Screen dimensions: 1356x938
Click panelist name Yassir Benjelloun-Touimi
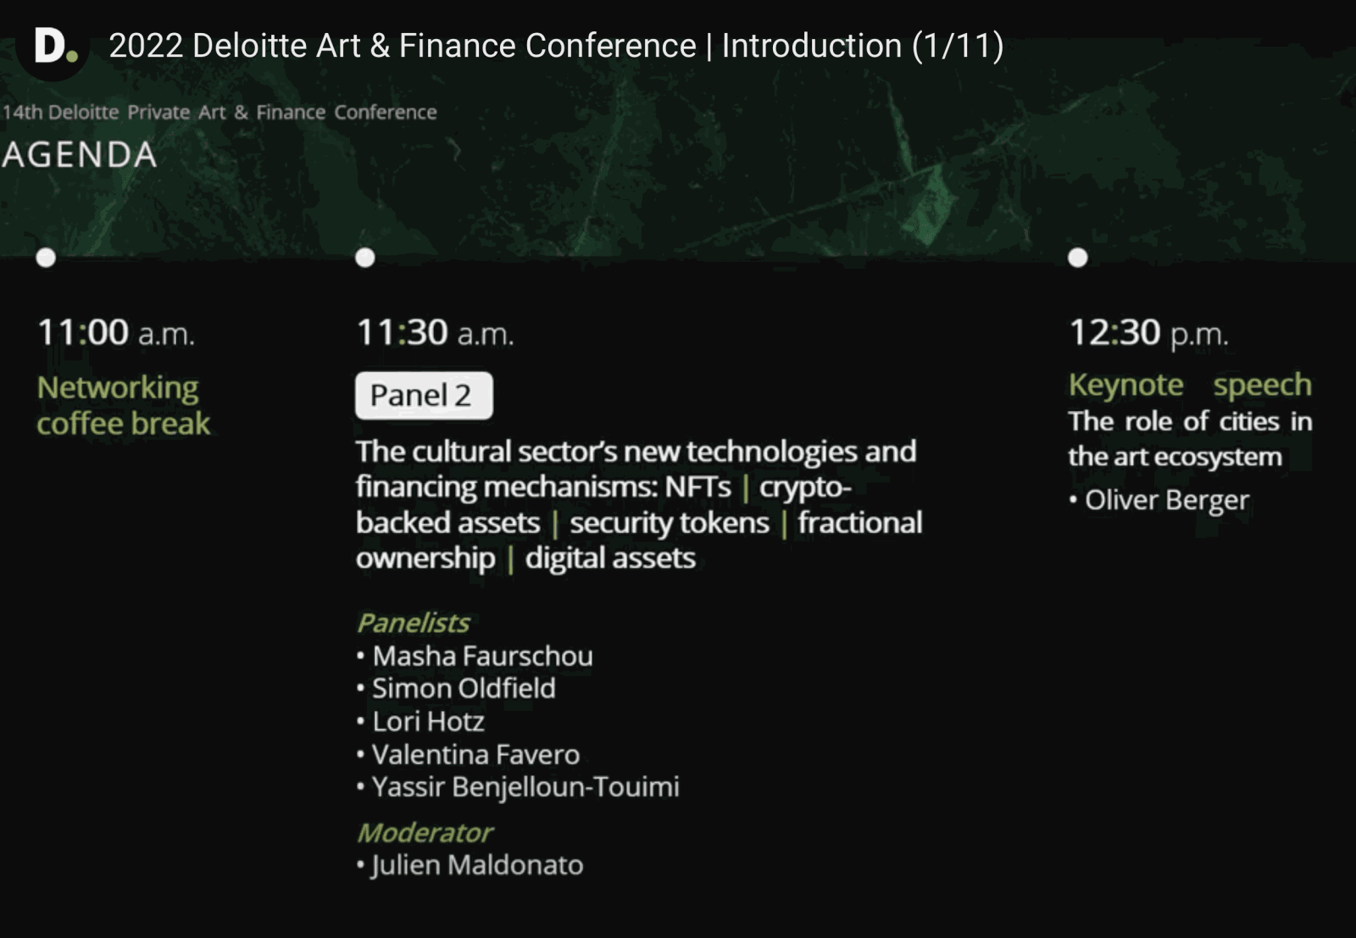[525, 787]
